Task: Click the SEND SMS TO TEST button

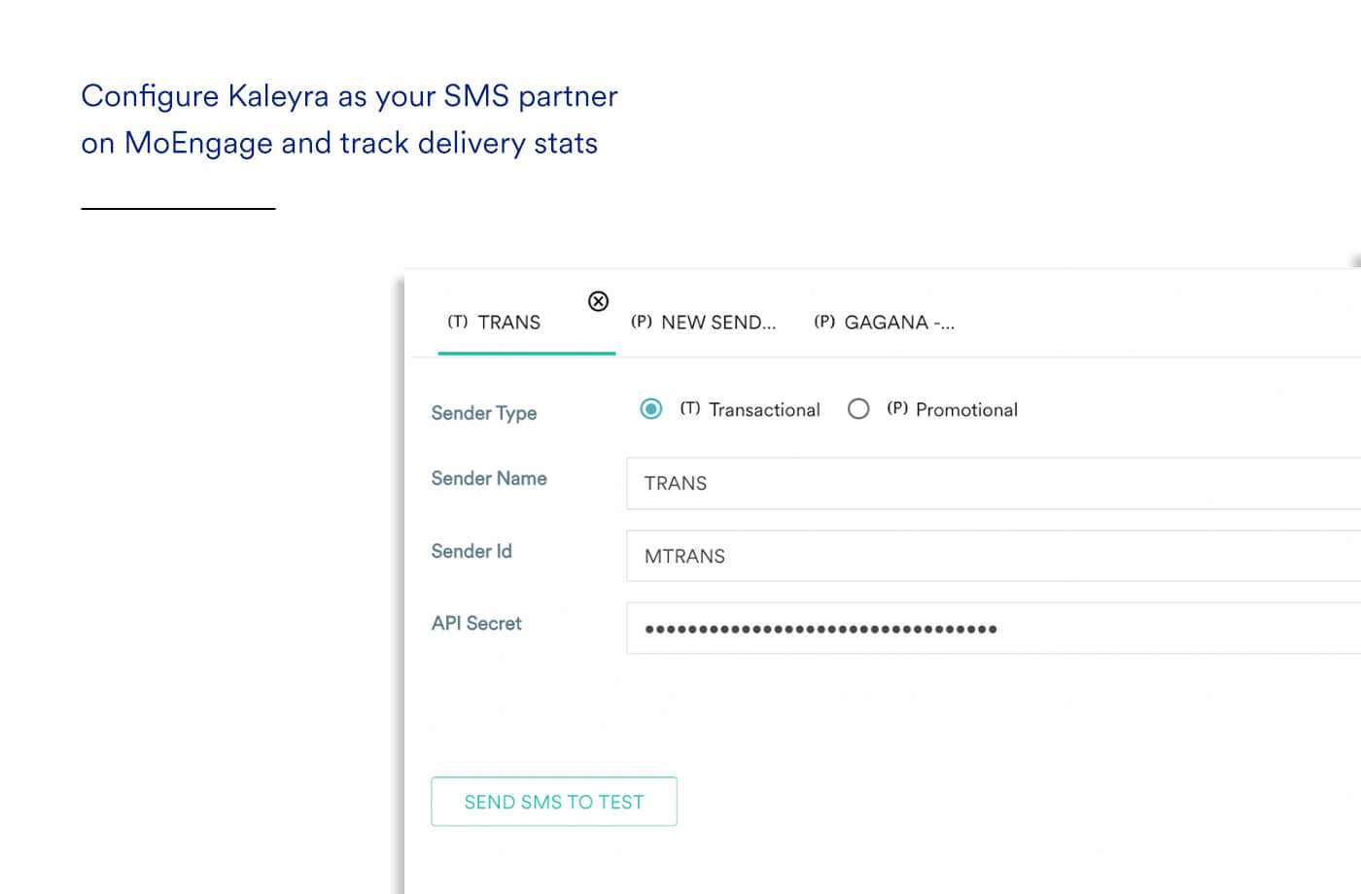Action: (554, 802)
